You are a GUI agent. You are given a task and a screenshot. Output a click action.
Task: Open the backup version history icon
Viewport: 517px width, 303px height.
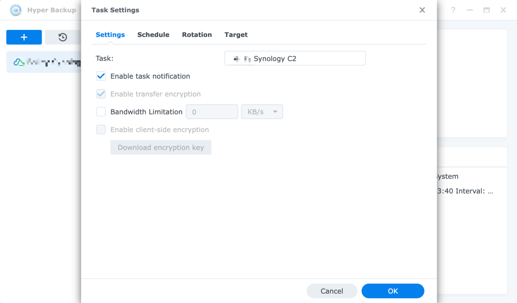63,37
